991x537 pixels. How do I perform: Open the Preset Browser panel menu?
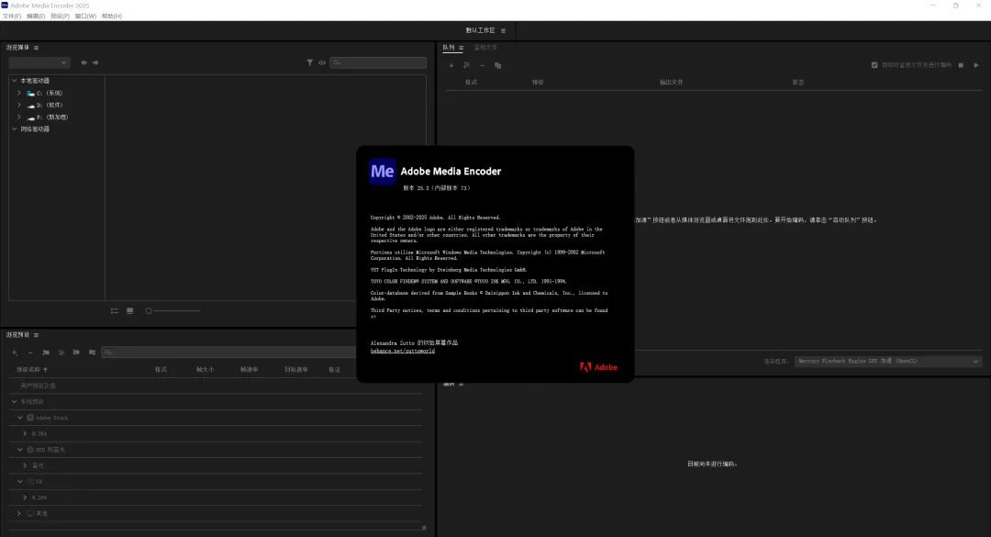36,335
